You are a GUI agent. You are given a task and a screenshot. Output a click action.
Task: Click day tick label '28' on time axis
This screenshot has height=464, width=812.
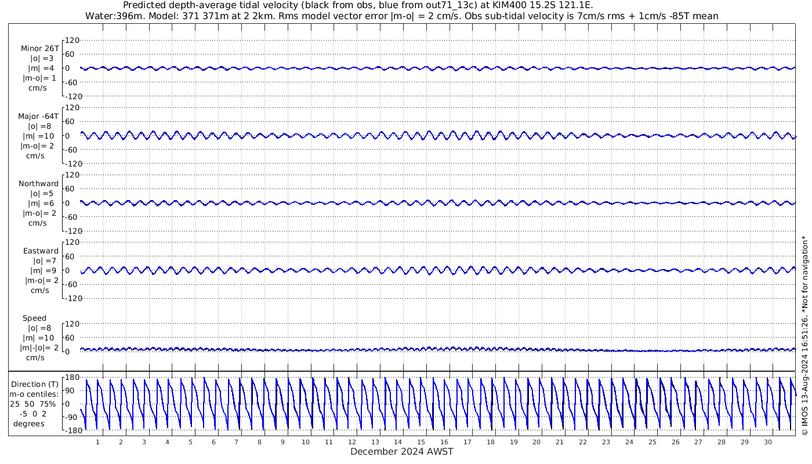coord(722,442)
